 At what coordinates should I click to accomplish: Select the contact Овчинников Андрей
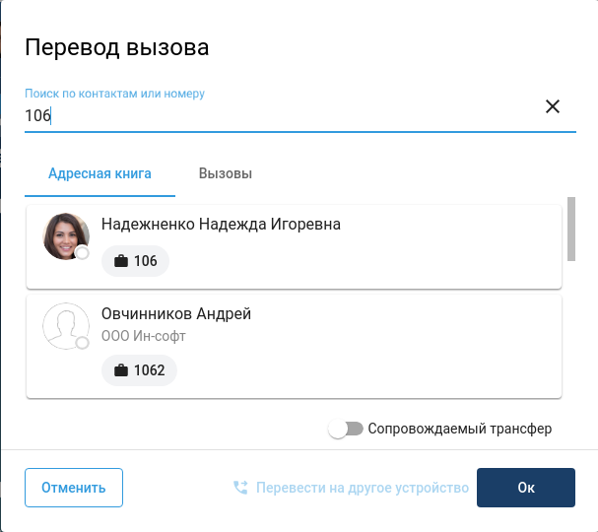click(176, 314)
